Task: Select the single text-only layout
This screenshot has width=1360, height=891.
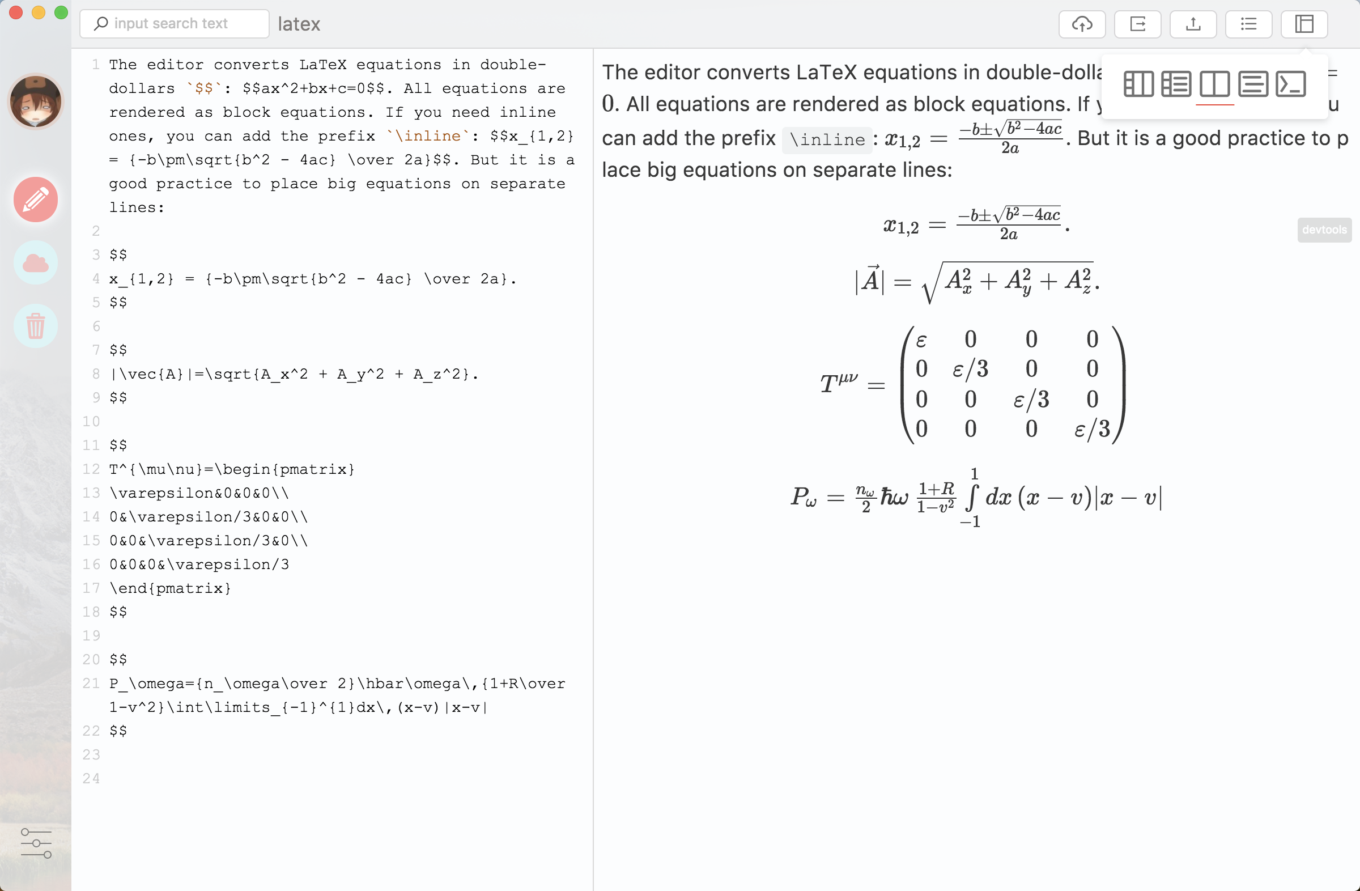Action: coord(1252,84)
